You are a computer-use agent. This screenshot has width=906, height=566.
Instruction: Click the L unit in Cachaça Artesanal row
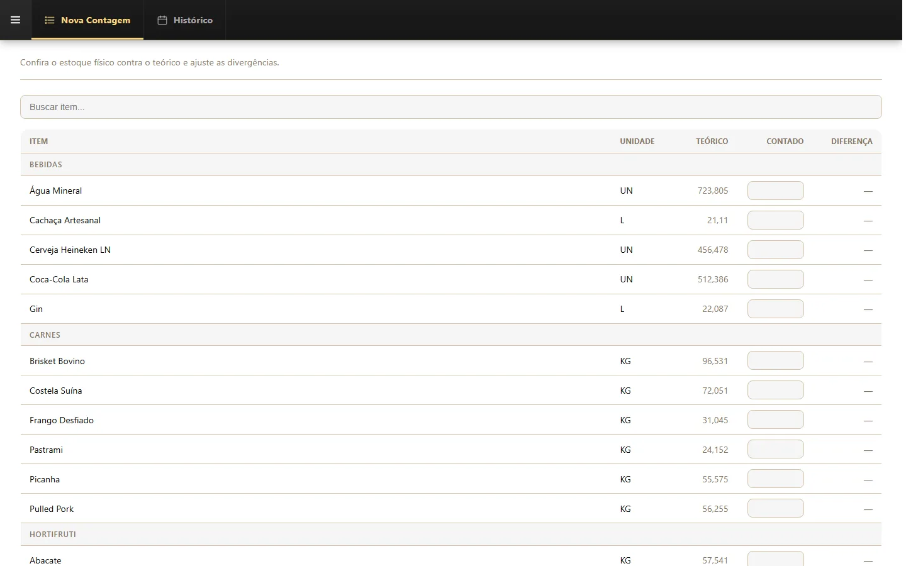pos(622,220)
